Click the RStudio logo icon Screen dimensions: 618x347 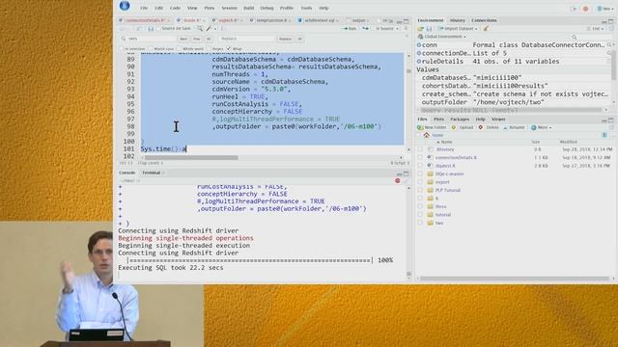(x=125, y=6)
